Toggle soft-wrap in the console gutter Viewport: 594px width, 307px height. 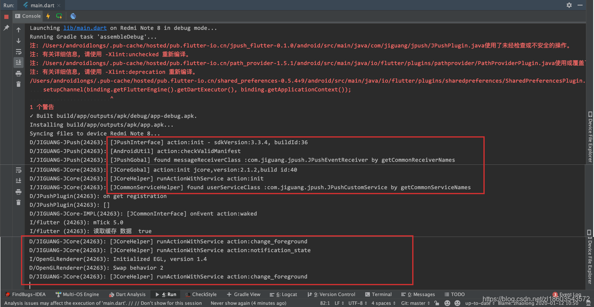[x=18, y=52]
